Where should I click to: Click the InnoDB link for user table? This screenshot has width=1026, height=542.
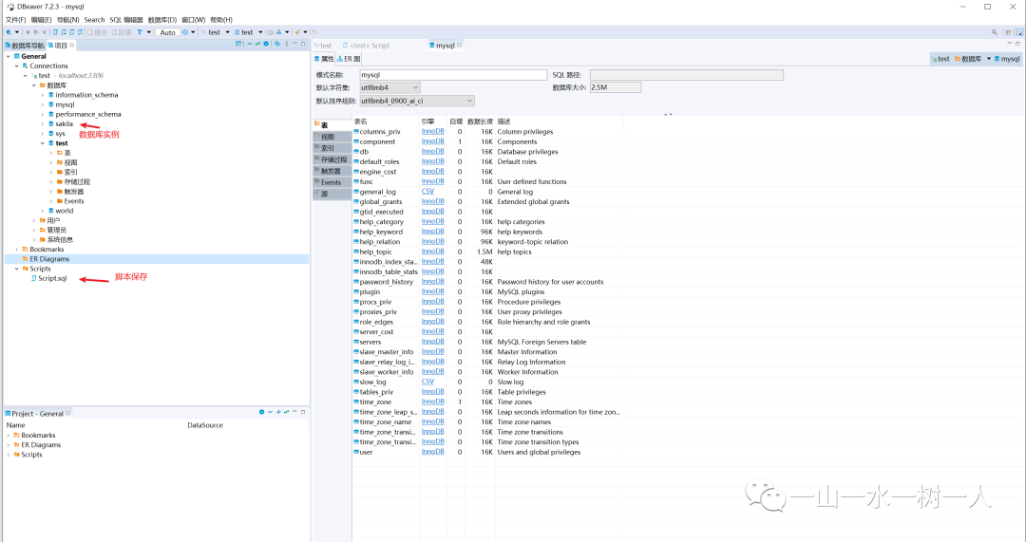pyautogui.click(x=432, y=452)
